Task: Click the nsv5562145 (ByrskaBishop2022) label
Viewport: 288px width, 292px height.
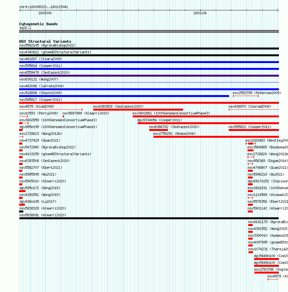Action: tap(48, 46)
